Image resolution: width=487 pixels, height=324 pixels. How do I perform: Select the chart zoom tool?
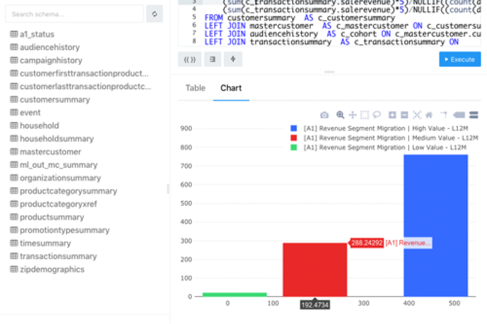339,115
